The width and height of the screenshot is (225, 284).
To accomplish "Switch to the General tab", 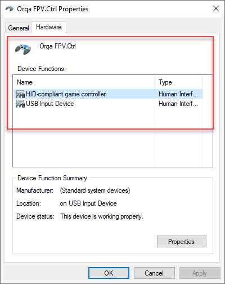I will (x=19, y=28).
